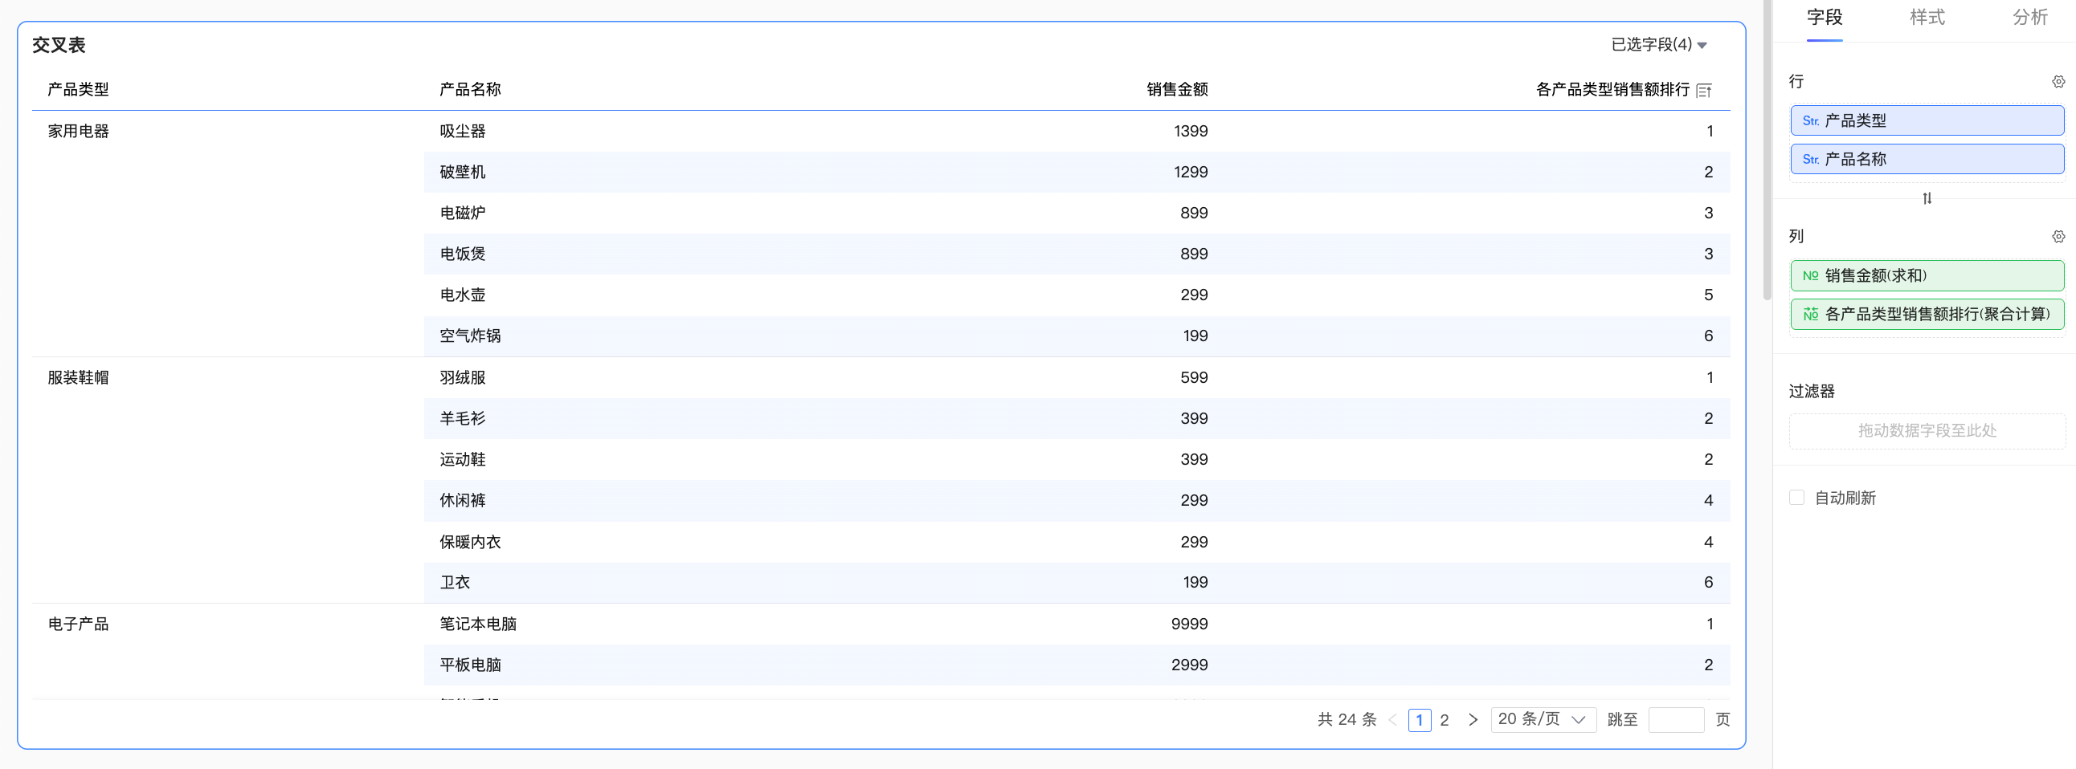
Task: Select page 2 in pagination
Action: 1445,719
